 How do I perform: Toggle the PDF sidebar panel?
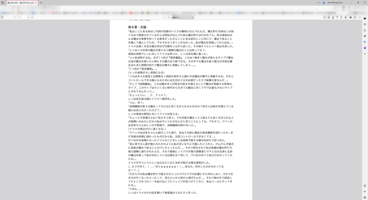2,17
